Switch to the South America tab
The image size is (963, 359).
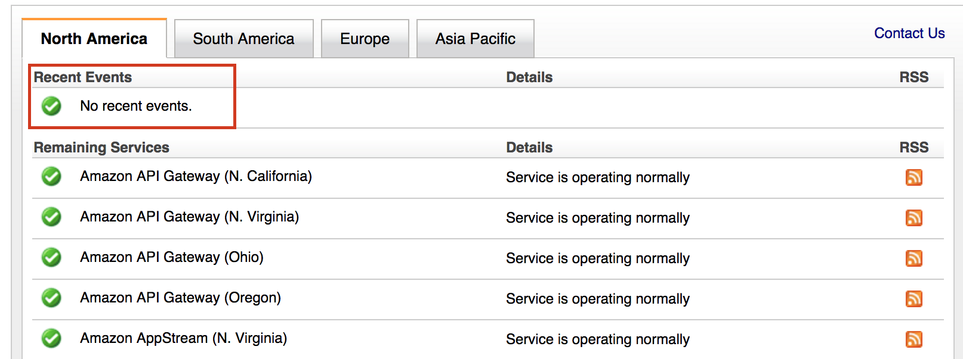click(x=243, y=39)
